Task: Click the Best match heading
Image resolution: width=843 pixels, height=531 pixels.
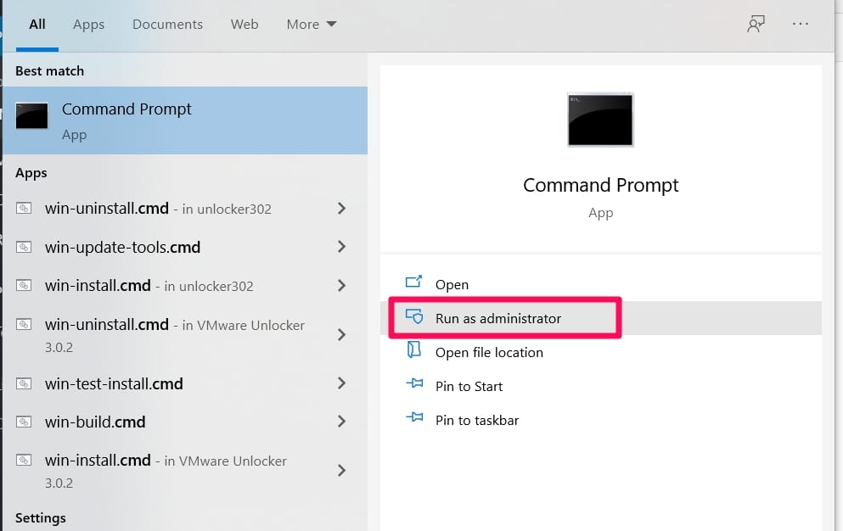Action: click(49, 71)
